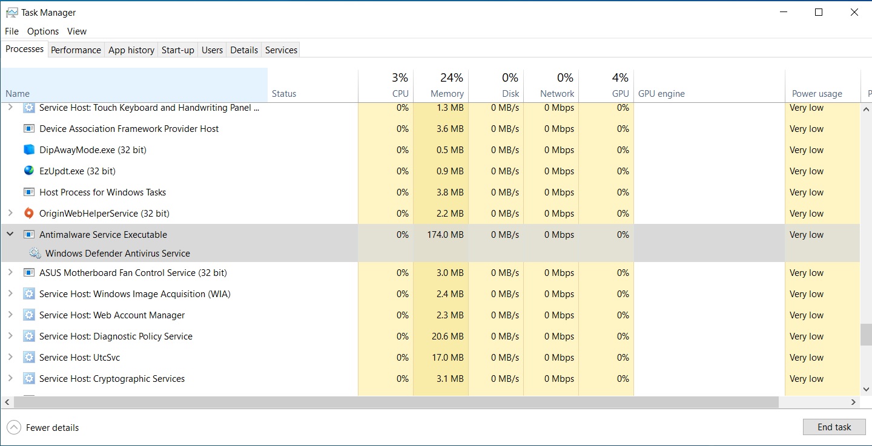Switch to the Services tab
This screenshot has width=872, height=446.
282,50
